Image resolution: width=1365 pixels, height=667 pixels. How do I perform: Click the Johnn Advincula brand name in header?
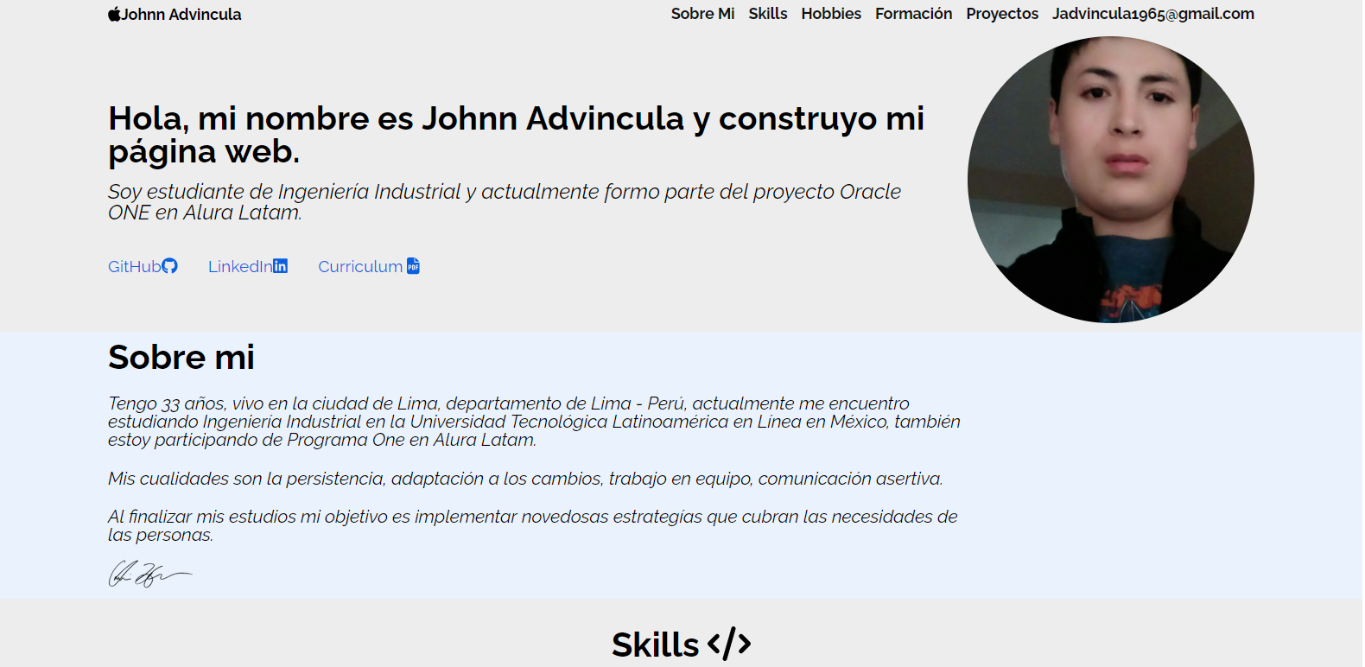click(181, 15)
